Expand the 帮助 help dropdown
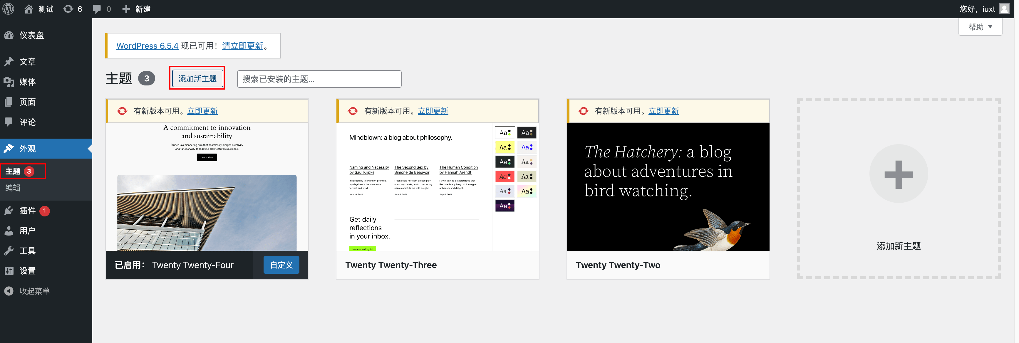This screenshot has height=343, width=1019. coord(980,27)
